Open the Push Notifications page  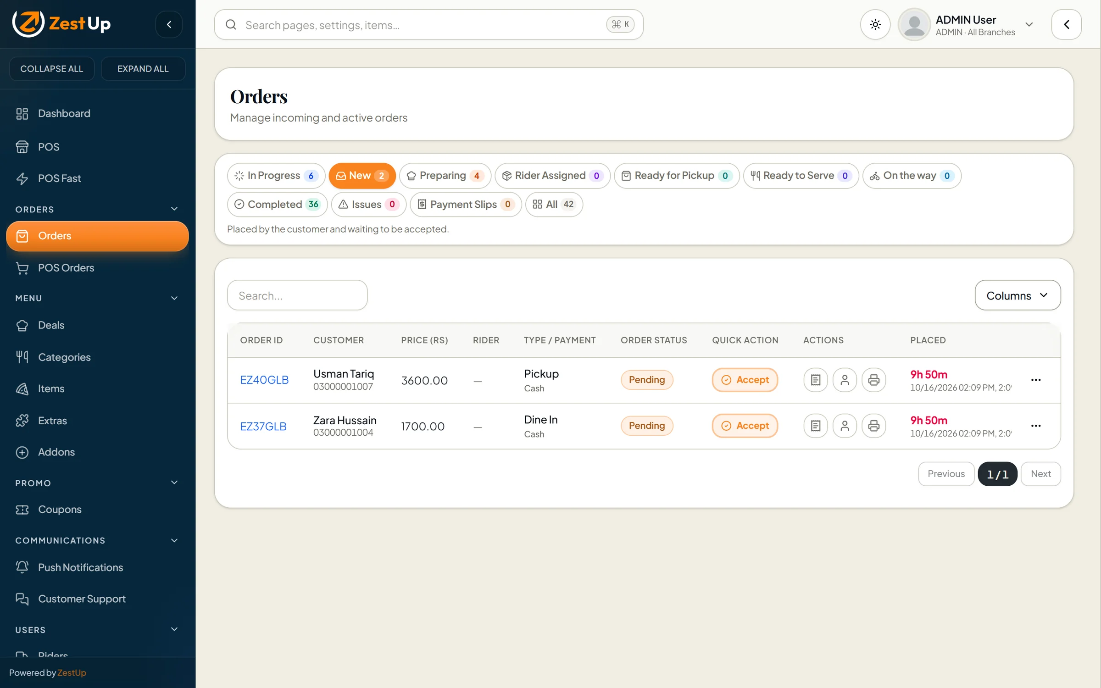(x=97, y=567)
